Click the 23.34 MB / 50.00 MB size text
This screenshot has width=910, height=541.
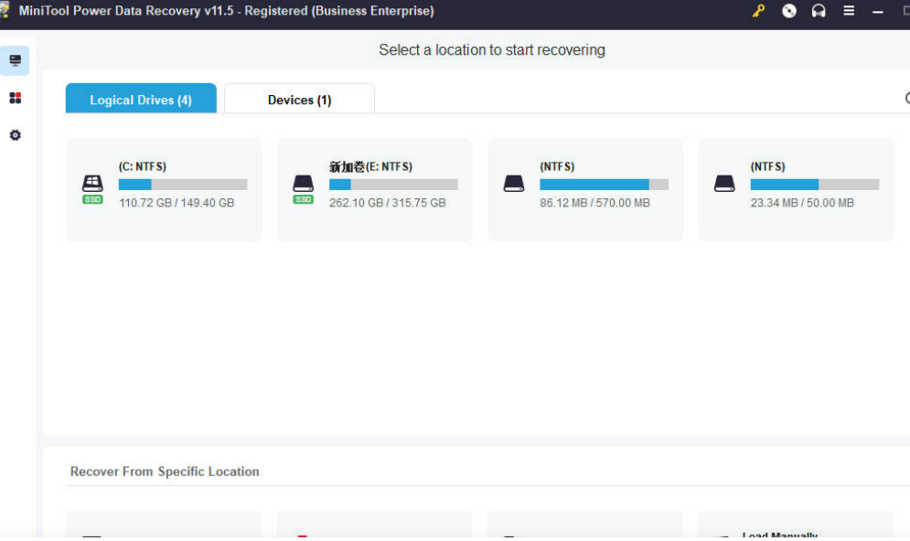click(x=801, y=203)
